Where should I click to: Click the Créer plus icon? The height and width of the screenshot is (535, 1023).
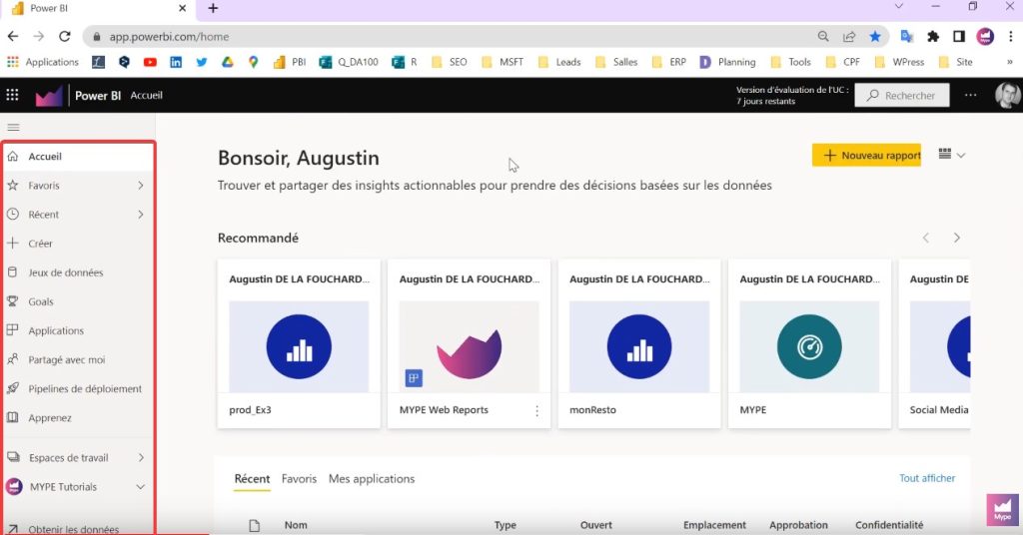coord(12,244)
